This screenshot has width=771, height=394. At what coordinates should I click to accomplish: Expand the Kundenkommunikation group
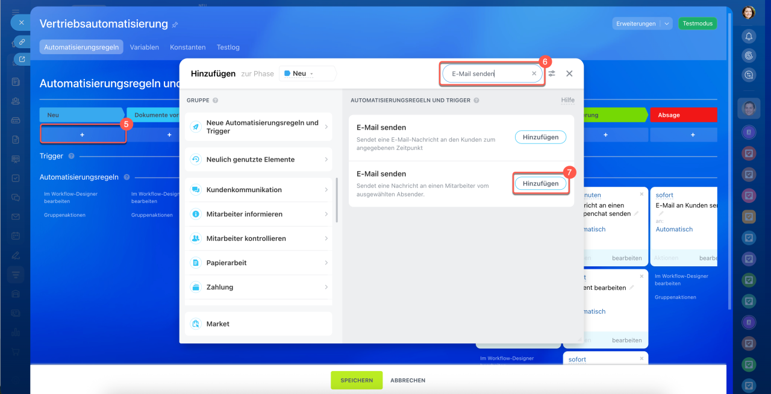point(258,190)
